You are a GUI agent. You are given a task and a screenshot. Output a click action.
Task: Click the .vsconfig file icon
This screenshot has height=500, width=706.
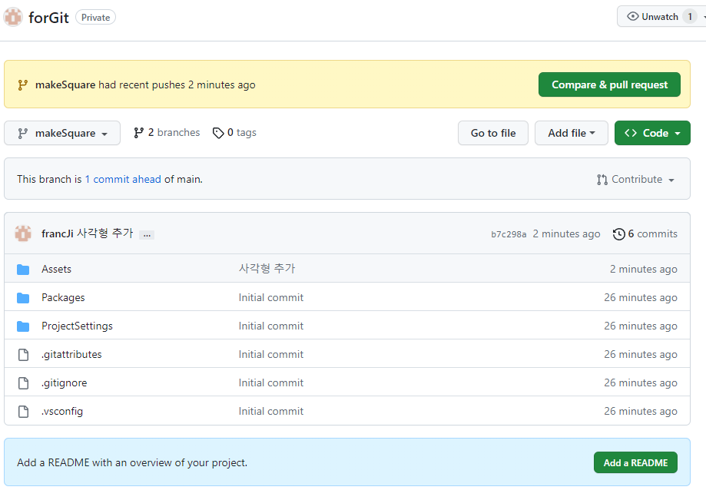(23, 412)
